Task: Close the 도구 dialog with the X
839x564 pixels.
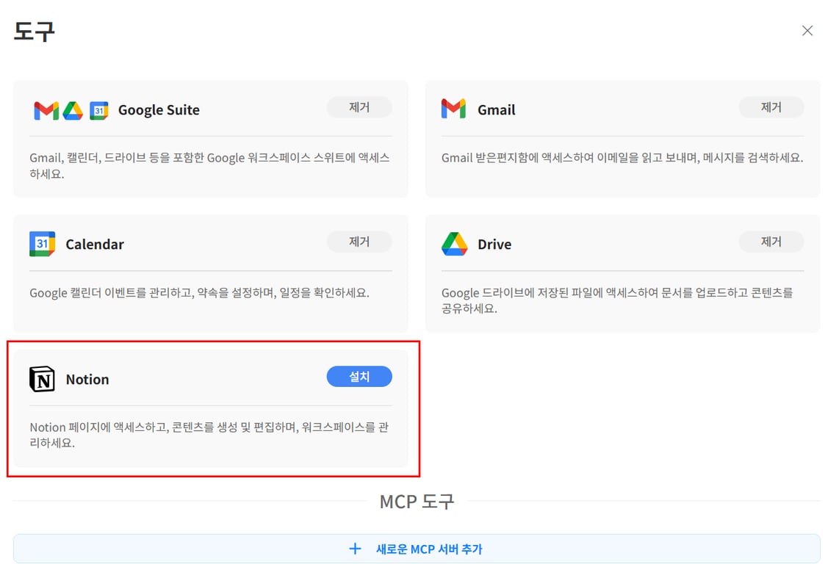Action: tap(807, 31)
